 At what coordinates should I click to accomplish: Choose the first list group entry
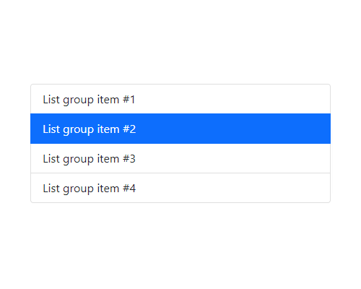tap(180, 99)
